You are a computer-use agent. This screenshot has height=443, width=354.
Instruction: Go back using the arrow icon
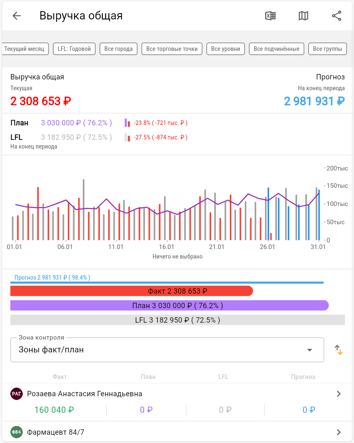17,16
